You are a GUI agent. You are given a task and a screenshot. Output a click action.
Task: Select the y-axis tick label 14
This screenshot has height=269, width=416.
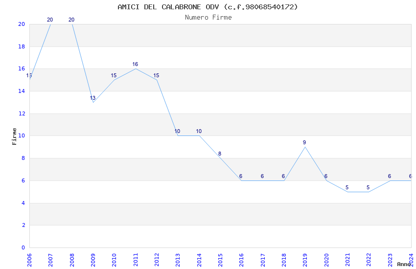(x=22, y=91)
